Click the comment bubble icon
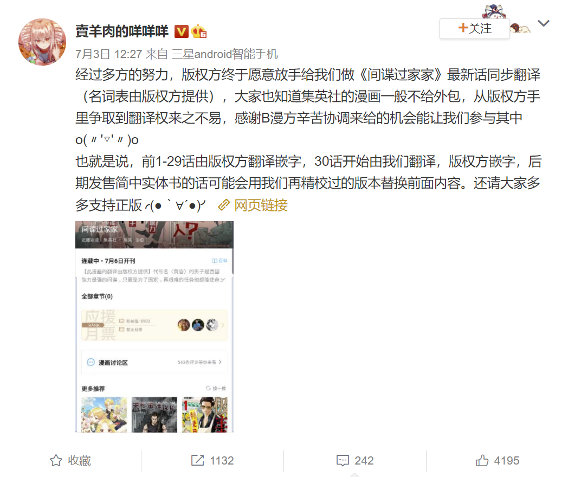This screenshot has height=477, width=568. [x=343, y=460]
